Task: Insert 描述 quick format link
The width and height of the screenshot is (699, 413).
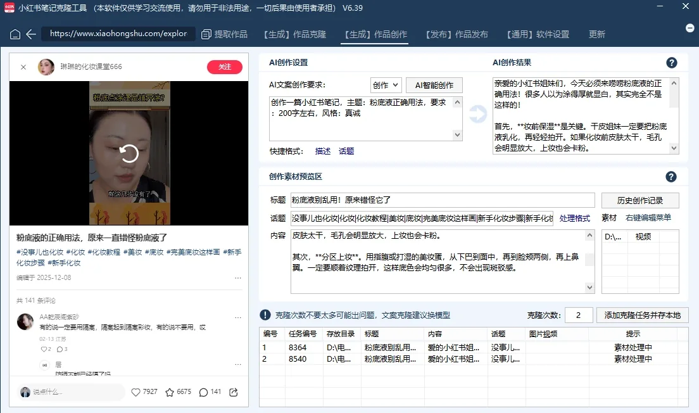Action: tap(323, 151)
